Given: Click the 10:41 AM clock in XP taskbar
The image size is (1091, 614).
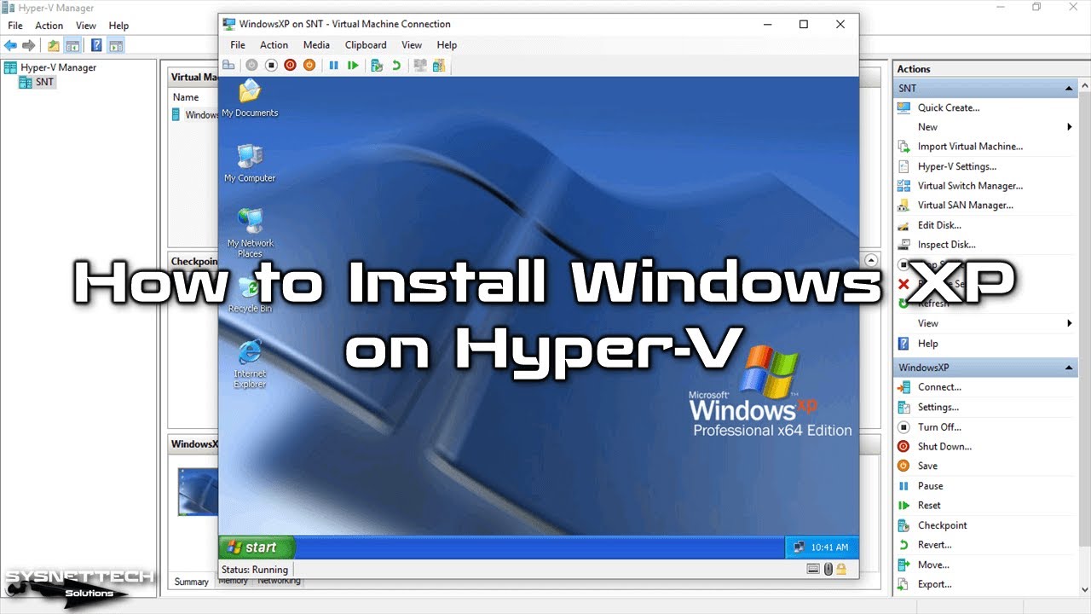Looking at the screenshot, I should click(829, 547).
